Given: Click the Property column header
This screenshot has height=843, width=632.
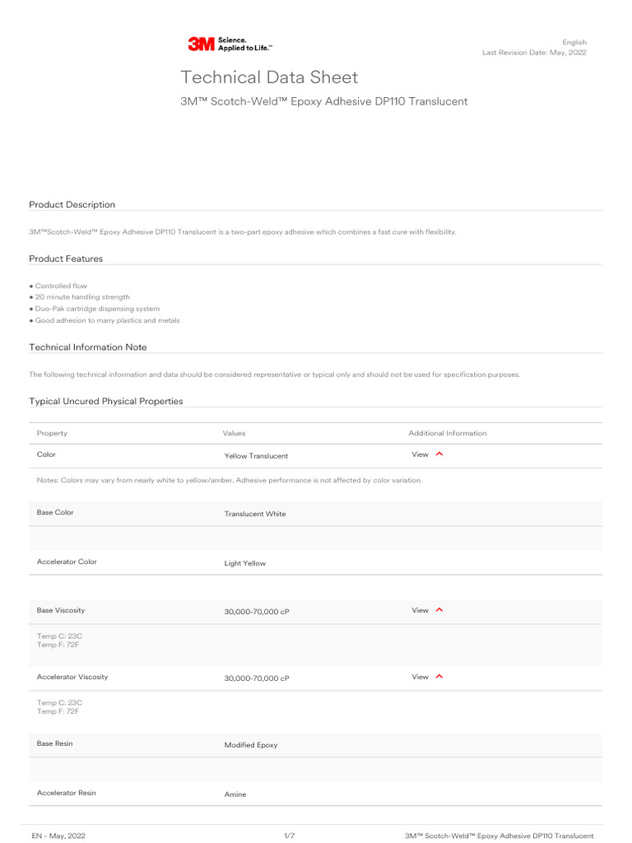Looking at the screenshot, I should [x=52, y=433].
